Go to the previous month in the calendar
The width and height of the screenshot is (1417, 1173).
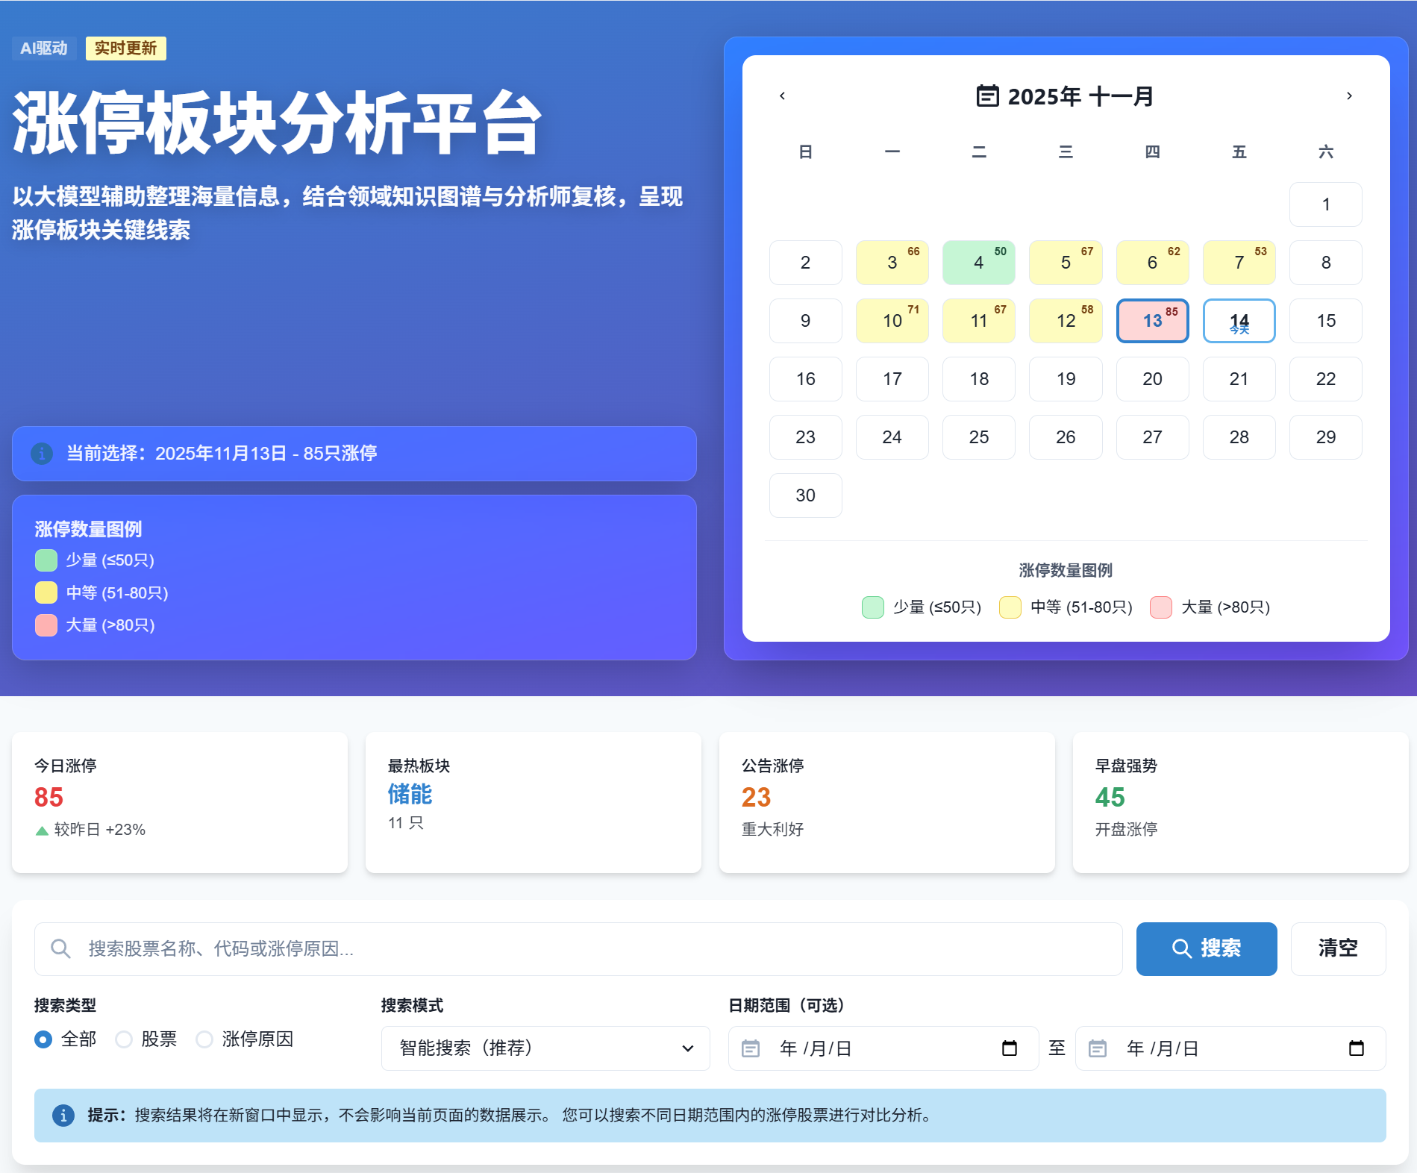(782, 95)
